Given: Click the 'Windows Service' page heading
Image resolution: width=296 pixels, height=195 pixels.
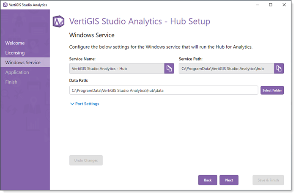Looking at the screenshot, I should 92,35.
